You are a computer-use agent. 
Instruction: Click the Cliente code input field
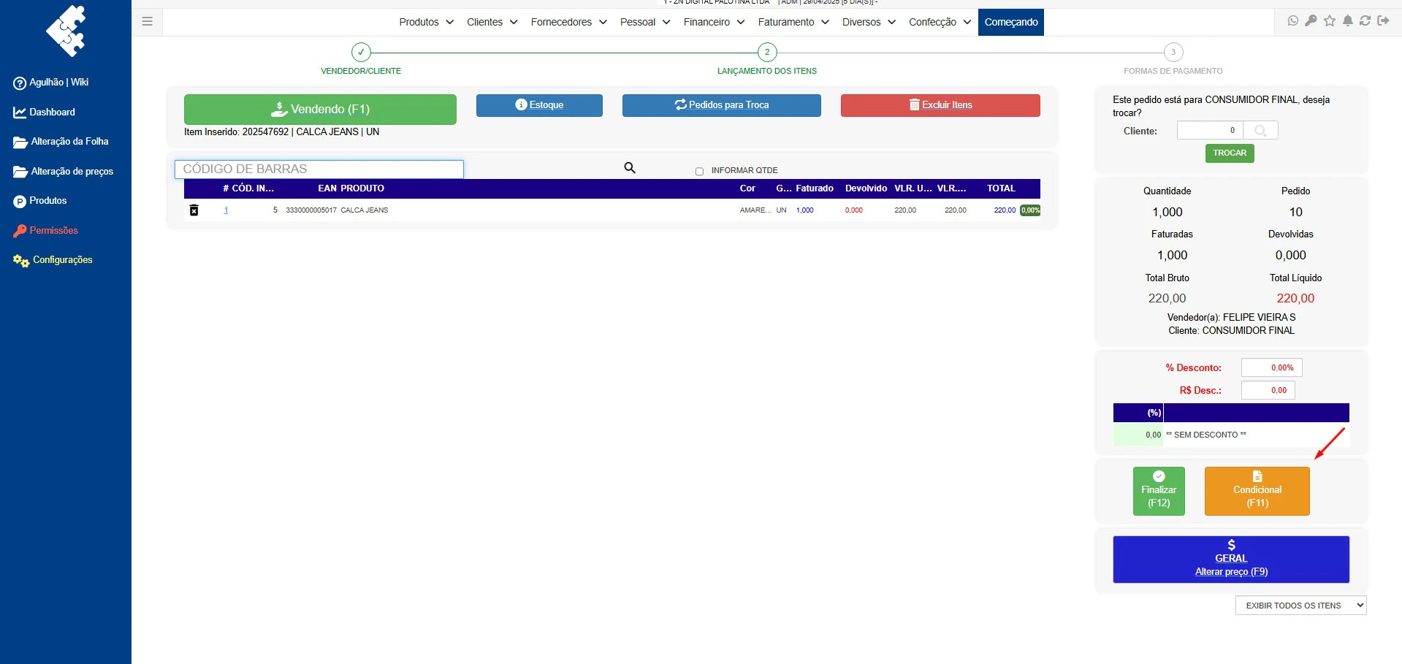click(1210, 131)
